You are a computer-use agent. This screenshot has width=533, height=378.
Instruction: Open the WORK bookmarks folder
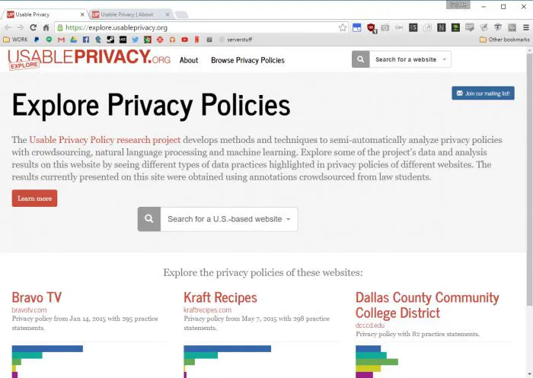(x=15, y=40)
